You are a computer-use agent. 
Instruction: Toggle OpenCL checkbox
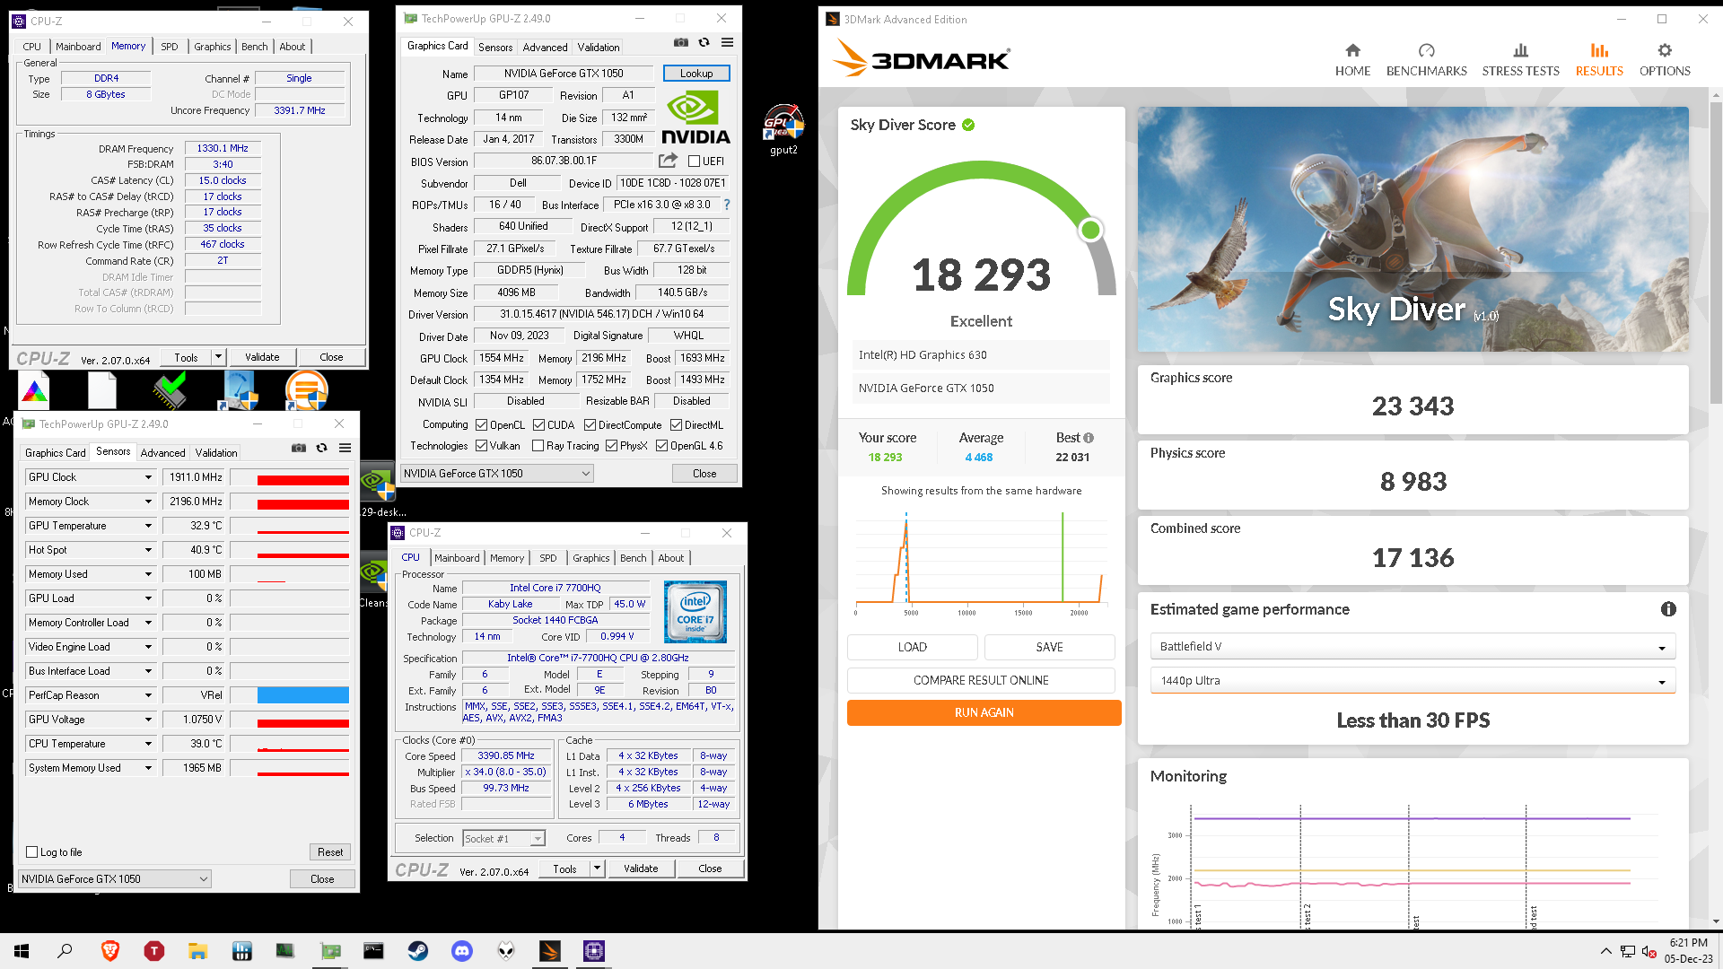(x=482, y=425)
